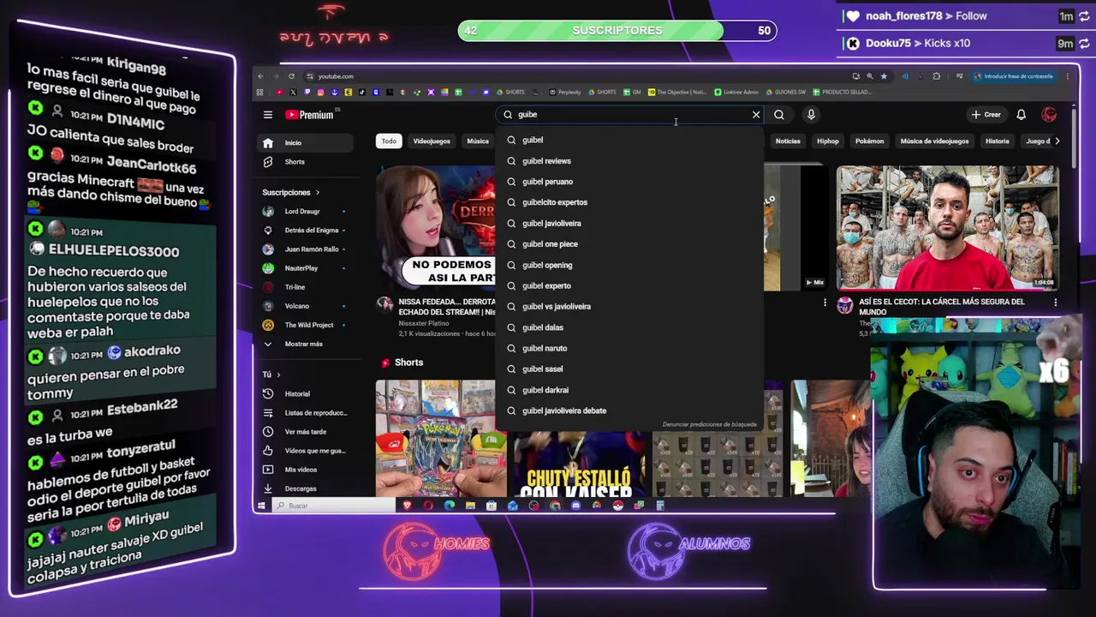Open Shorts in the sidebar
The image size is (1096, 617).
point(307,162)
